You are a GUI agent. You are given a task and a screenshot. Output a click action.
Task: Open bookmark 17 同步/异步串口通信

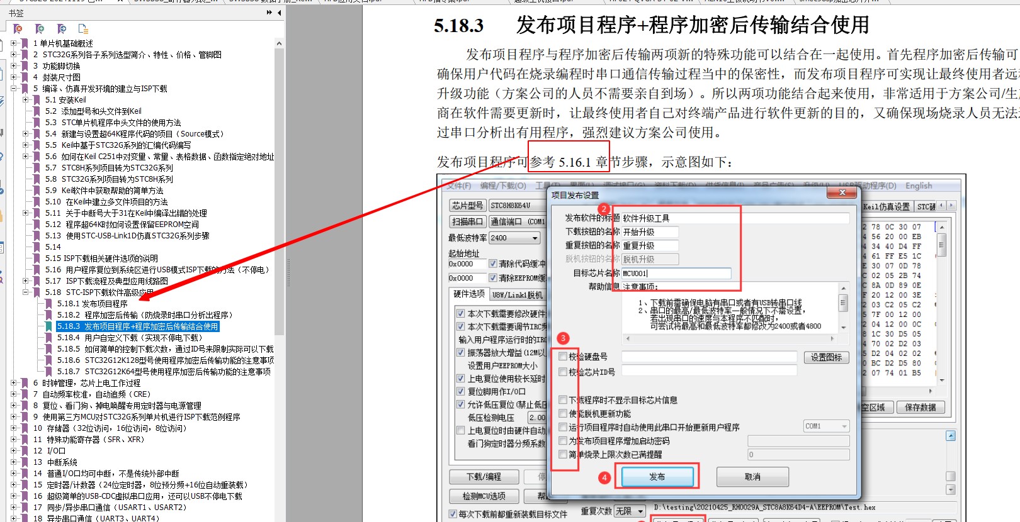click(x=110, y=508)
